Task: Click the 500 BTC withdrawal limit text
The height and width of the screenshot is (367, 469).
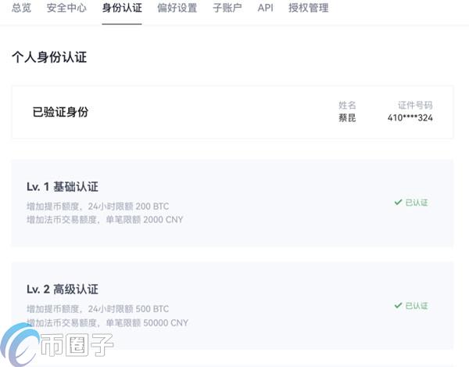Action: pos(152,309)
